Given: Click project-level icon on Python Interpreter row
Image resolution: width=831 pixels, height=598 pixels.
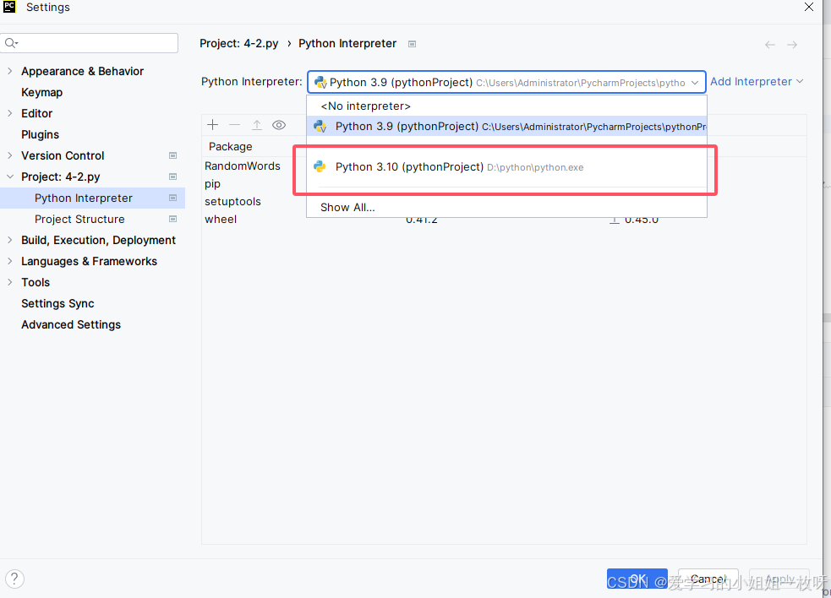Looking at the screenshot, I should point(172,198).
